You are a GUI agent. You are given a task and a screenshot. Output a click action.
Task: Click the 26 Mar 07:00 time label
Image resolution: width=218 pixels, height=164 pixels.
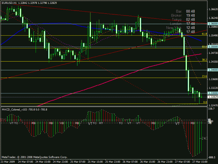click(130, 162)
